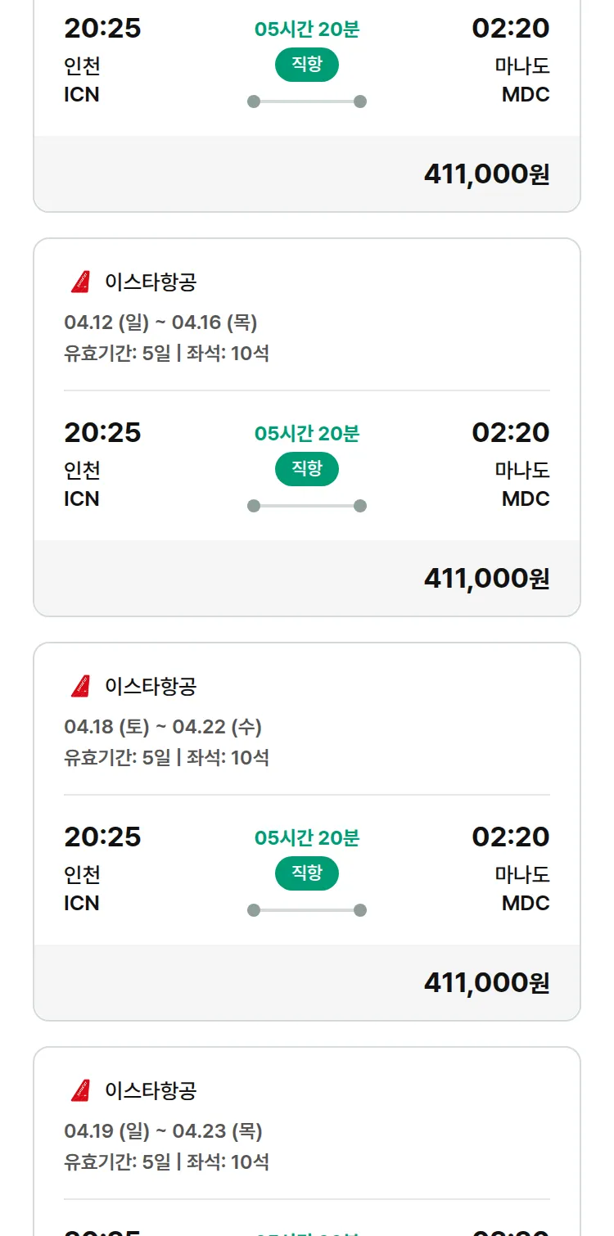Tap the 직항 badge on the 04.18 flight
The image size is (614, 1236).
(306, 873)
